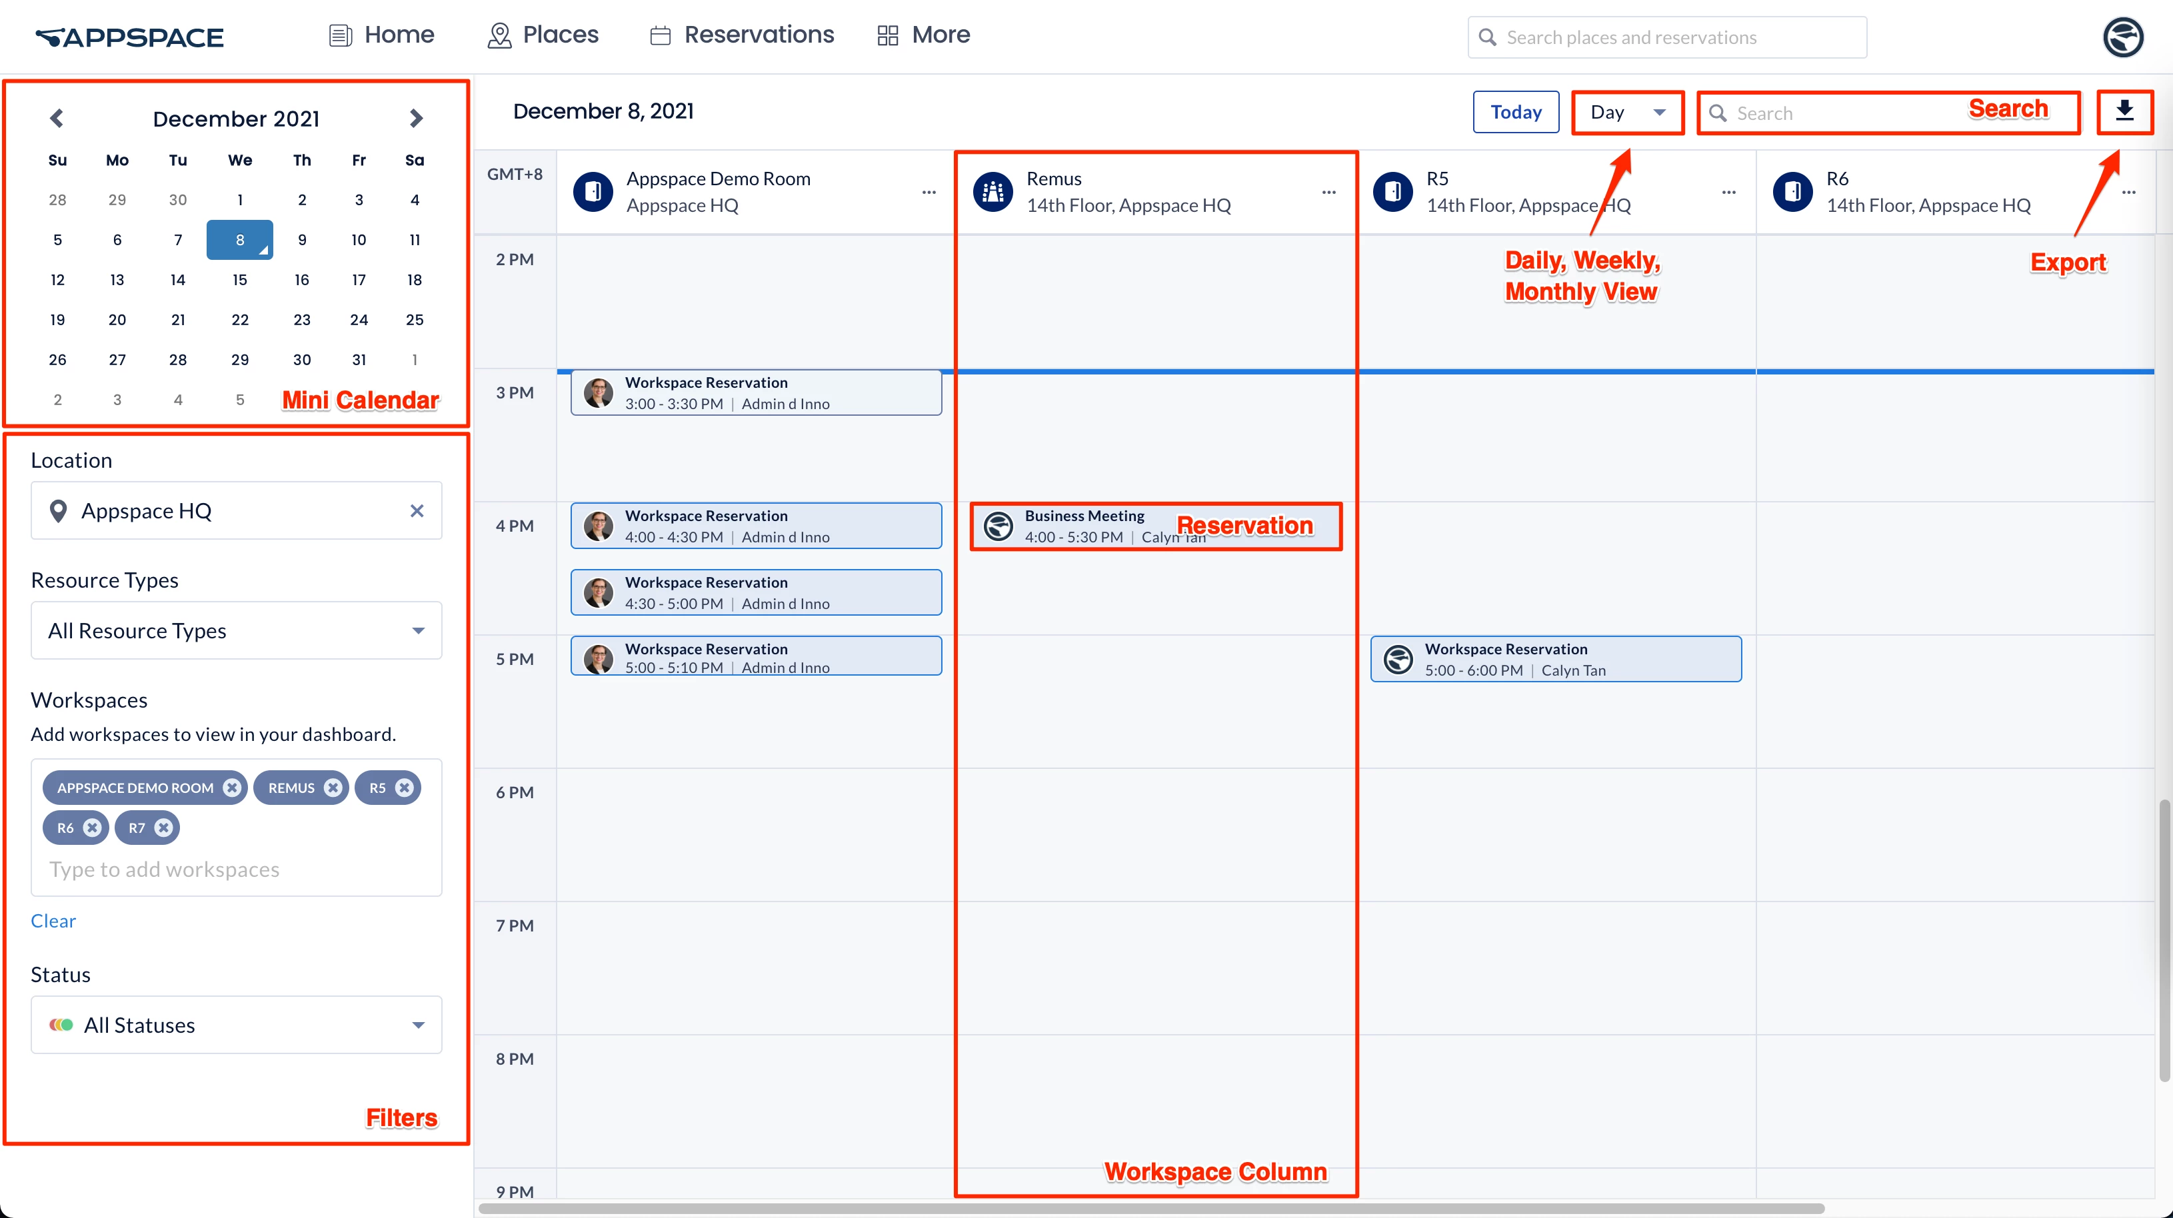Open the All Statuses dropdown

tap(236, 1024)
